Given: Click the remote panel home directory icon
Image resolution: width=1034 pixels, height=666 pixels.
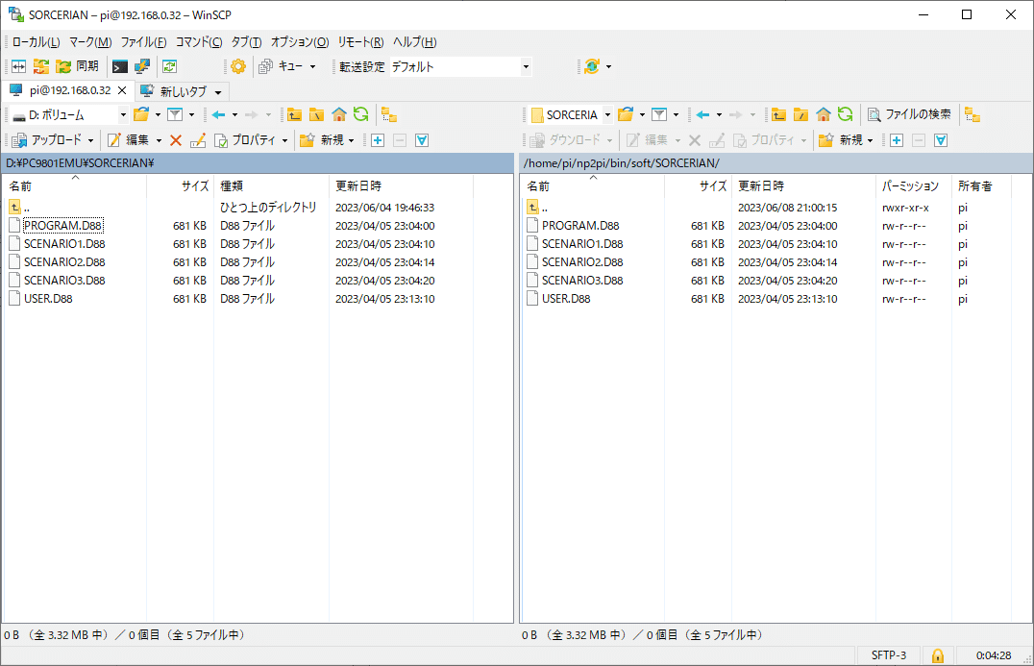Looking at the screenshot, I should coord(823,114).
